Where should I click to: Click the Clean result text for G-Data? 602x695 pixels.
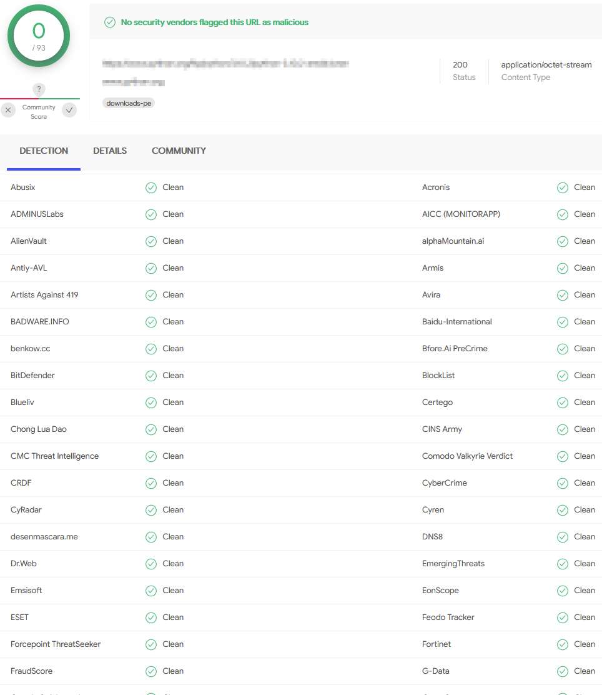tap(585, 671)
